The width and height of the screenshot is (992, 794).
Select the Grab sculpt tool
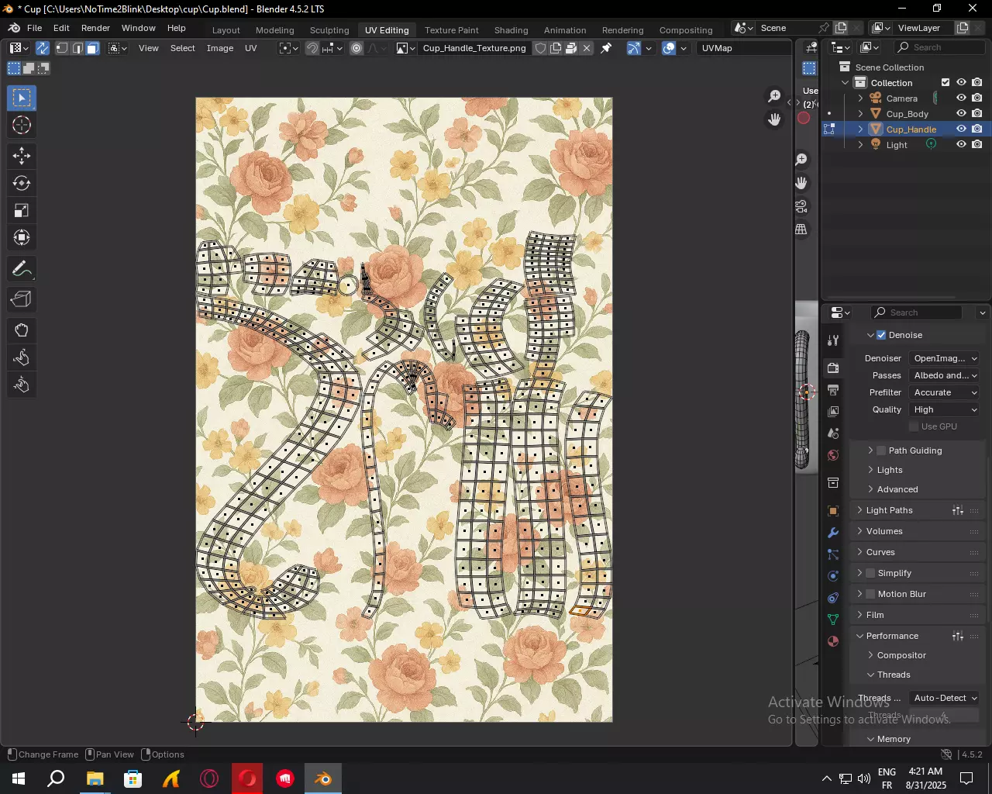[22, 331]
